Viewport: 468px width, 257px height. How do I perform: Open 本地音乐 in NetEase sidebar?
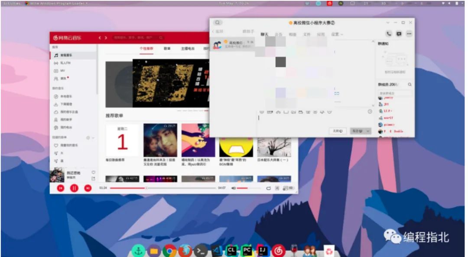[x=73, y=96]
